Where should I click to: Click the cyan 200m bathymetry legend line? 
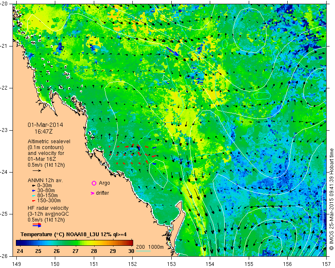coord(143,251)
